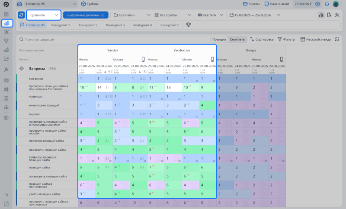Click the Запросы column heading
Screen dimensions: 346x209
[x=37, y=69]
